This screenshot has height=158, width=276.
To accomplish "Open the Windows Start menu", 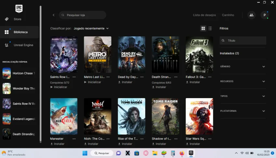I will click(x=85, y=153).
